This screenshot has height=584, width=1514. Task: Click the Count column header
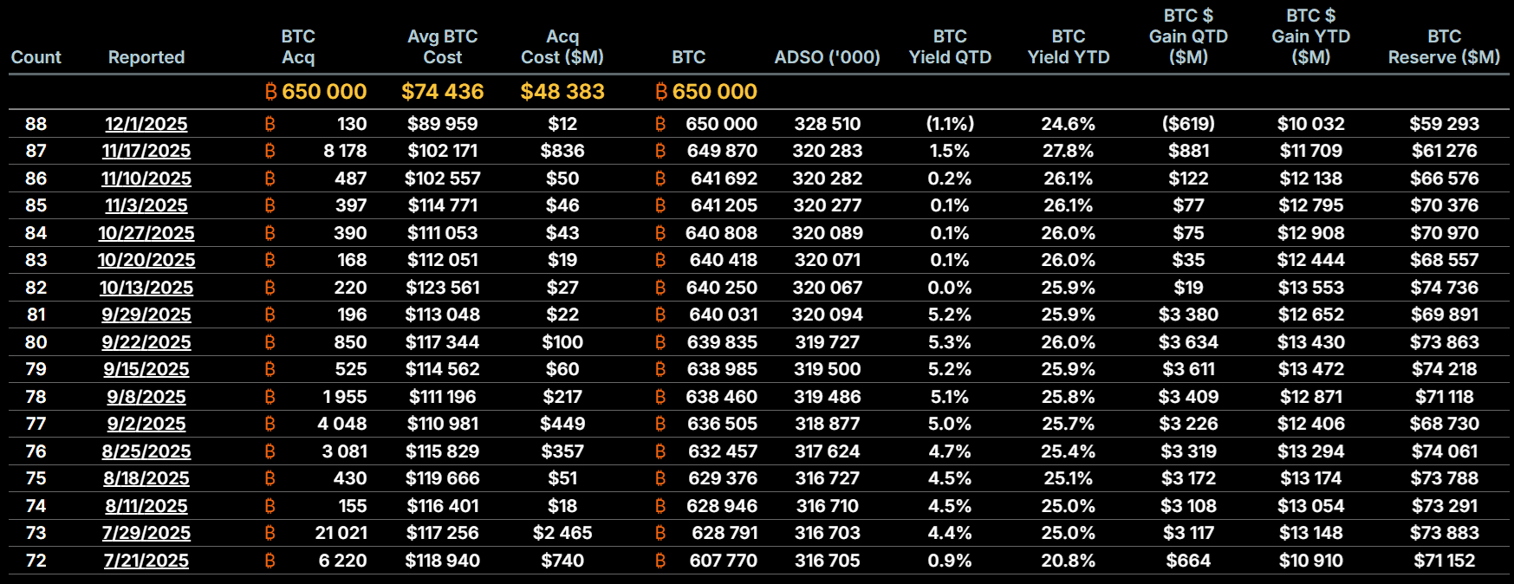[x=36, y=57]
